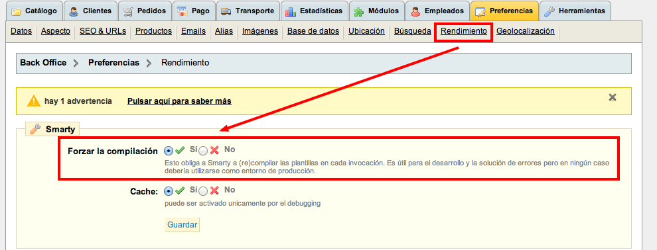Image resolution: width=657 pixels, height=250 pixels.
Task: Select No radio for Cache
Action: pyautogui.click(x=203, y=191)
